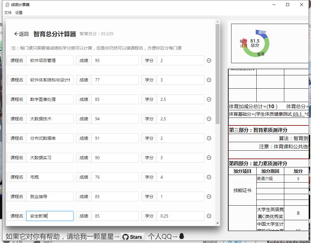Click the calculator panel scrollbar thumb
The image size is (311, 243).
click(x=217, y=74)
